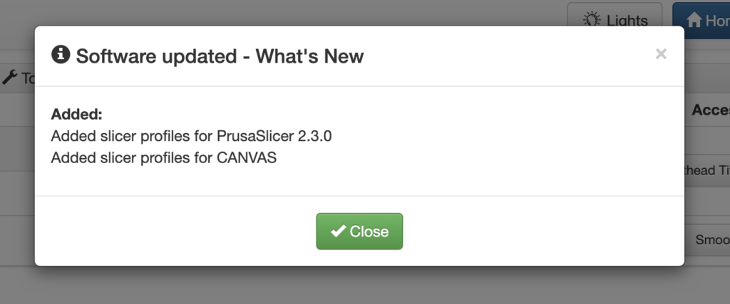
Task: Click the partially visible 'thead Ti' button
Action: point(707,171)
